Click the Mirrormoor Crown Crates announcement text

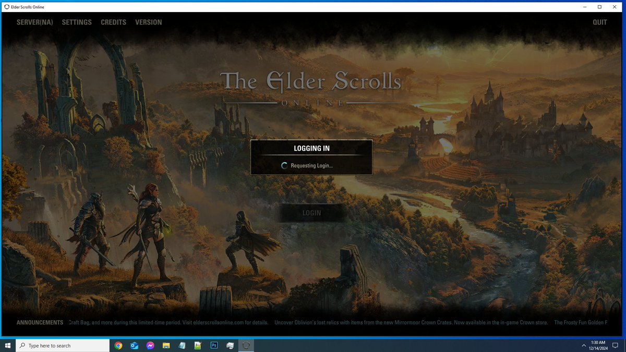pyautogui.click(x=411, y=323)
